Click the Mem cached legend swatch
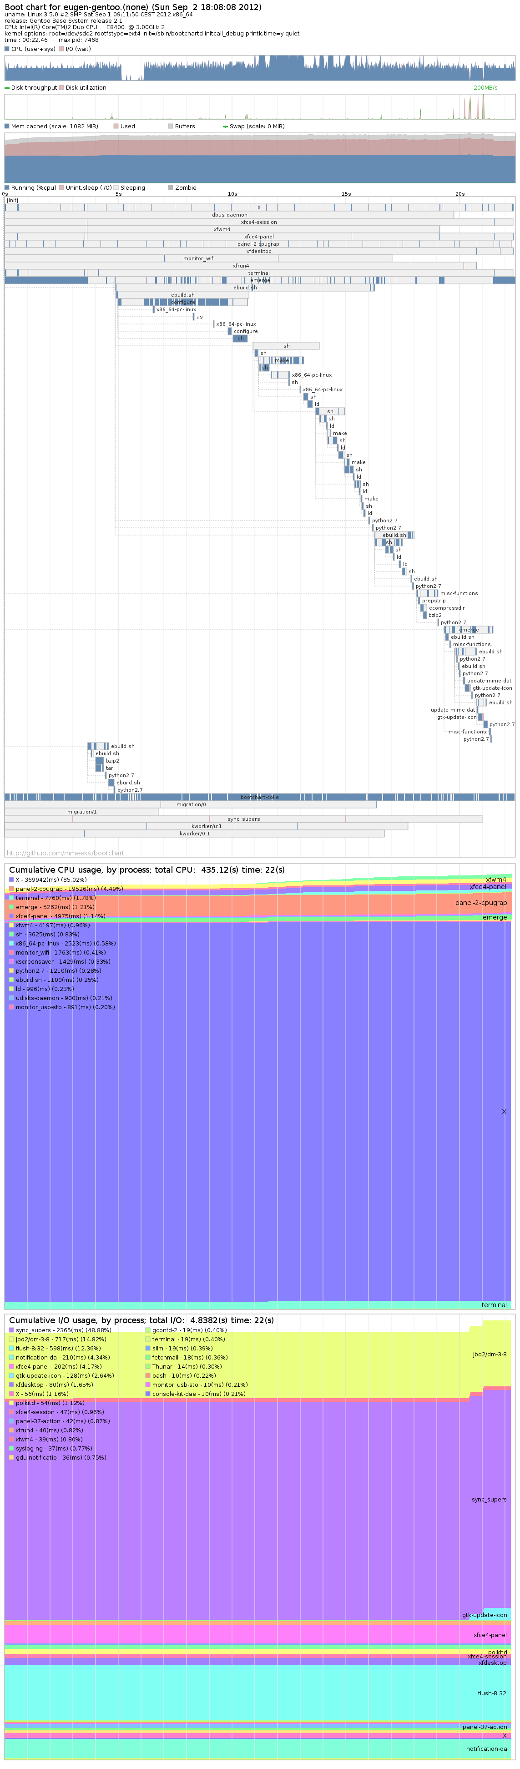The image size is (520, 1769). (x=7, y=126)
